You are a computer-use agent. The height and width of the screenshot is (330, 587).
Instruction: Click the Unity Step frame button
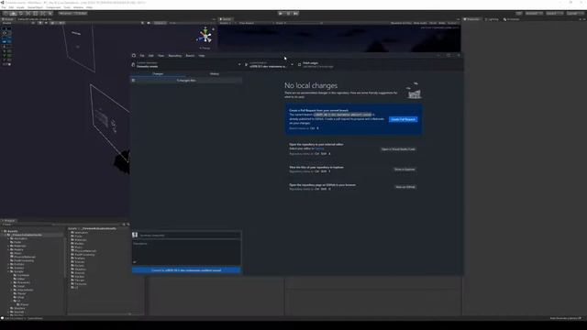click(x=295, y=14)
